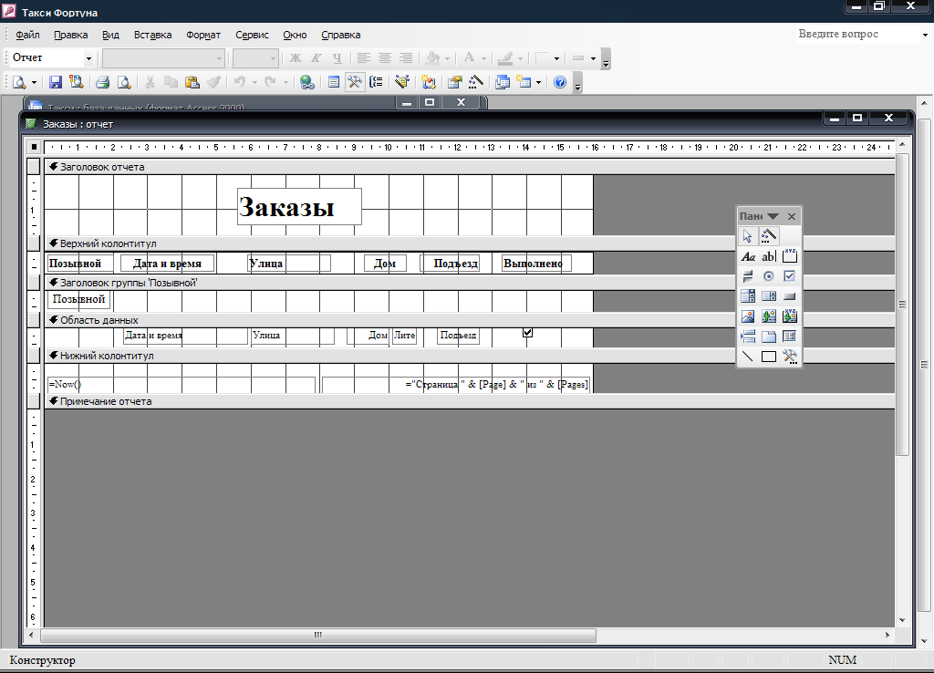Screen dimensions: 934x673
Task: Select the Text Box (ab|) toolbox tool
Action: pos(769,256)
